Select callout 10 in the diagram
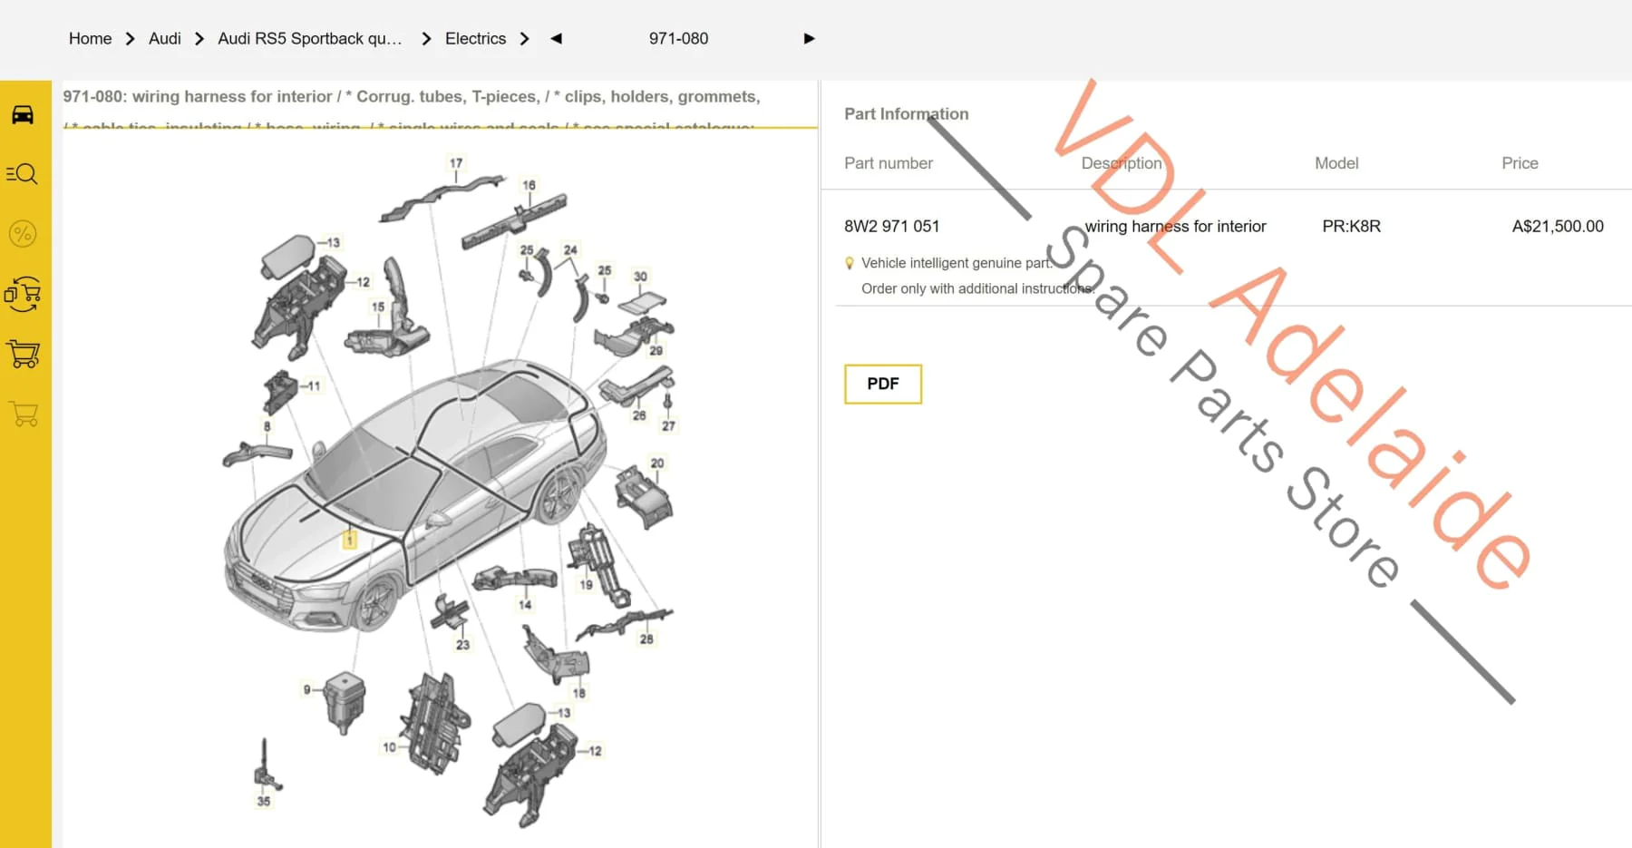 tap(389, 747)
